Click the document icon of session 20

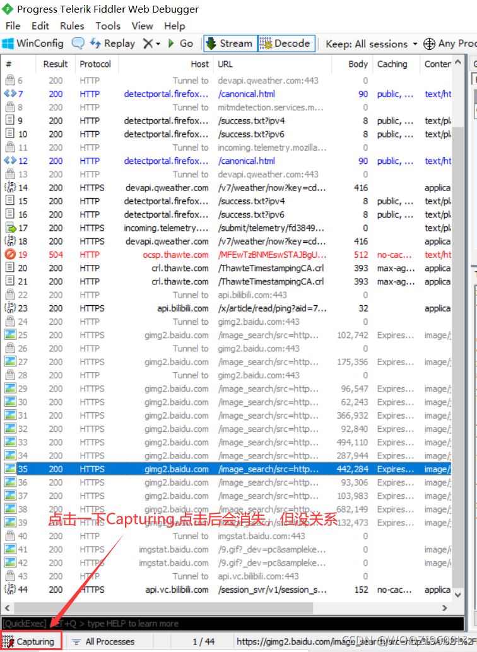9,267
